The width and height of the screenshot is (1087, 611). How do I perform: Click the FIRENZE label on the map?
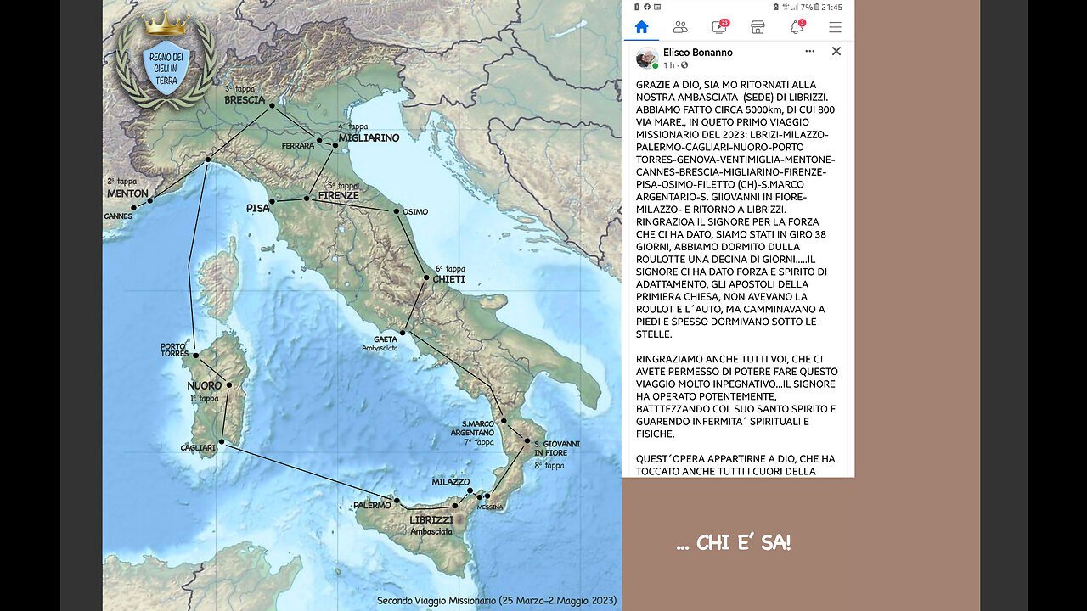339,195
